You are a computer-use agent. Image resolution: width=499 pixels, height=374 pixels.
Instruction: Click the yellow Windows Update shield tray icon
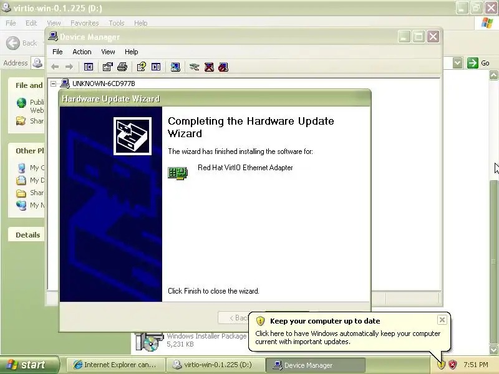[x=441, y=365]
